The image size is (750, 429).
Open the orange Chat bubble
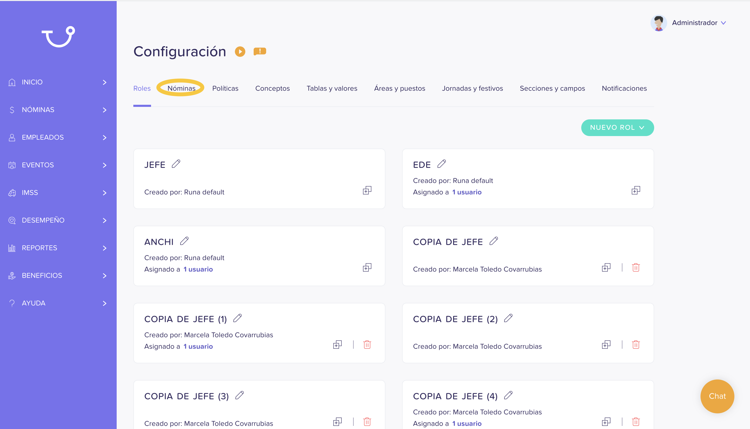(x=717, y=396)
